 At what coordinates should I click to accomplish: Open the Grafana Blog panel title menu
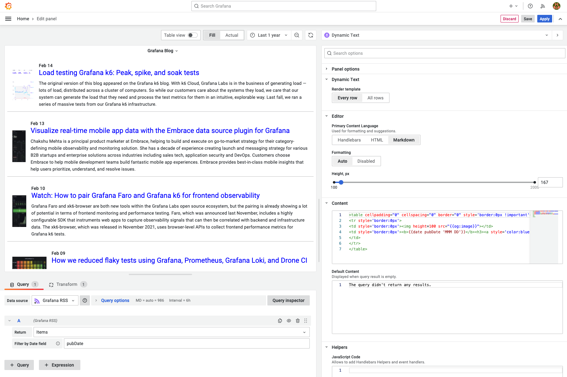pyautogui.click(x=163, y=51)
